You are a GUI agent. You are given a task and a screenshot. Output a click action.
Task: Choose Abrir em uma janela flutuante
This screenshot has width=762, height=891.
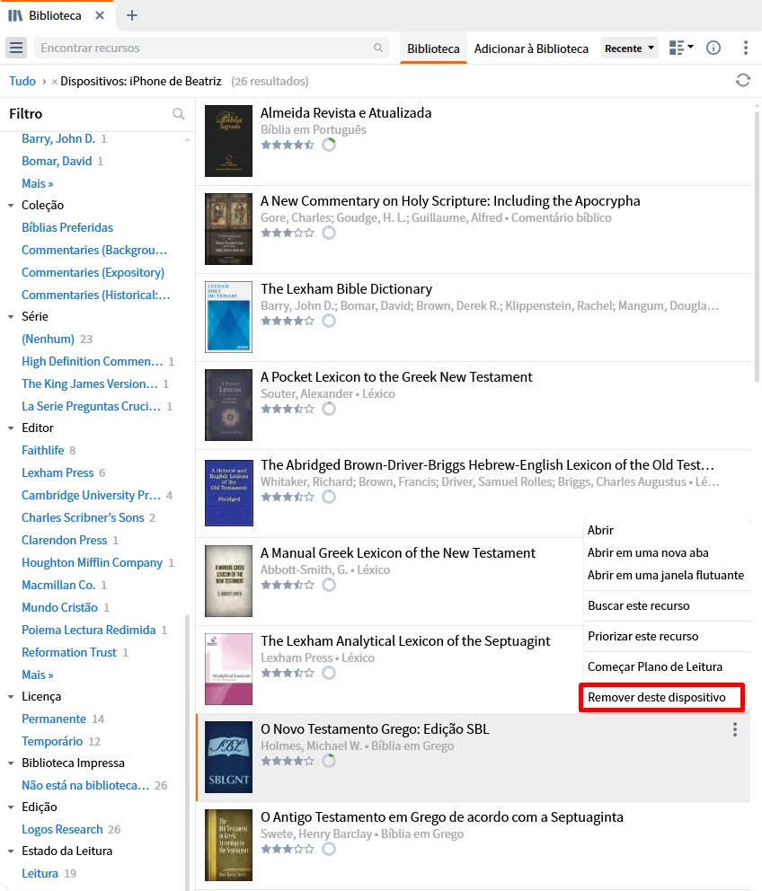(667, 575)
